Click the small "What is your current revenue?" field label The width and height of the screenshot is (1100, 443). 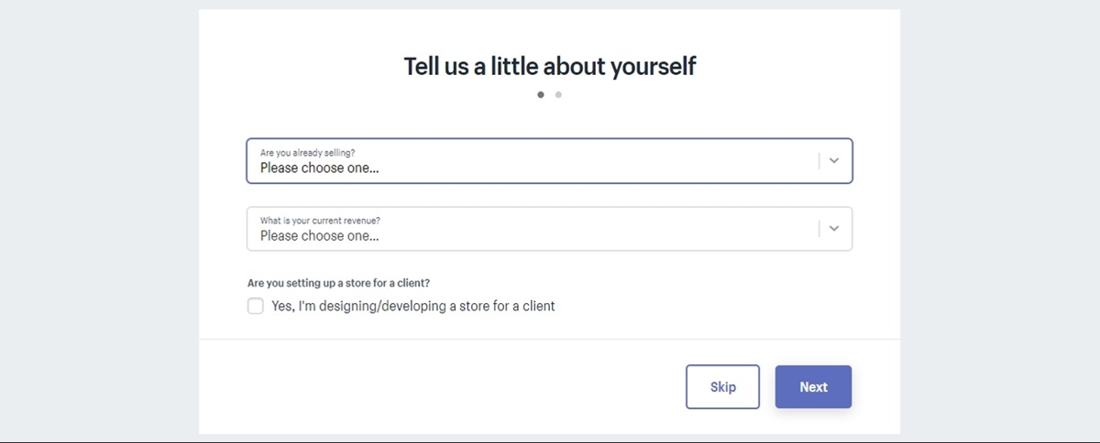[x=320, y=221]
